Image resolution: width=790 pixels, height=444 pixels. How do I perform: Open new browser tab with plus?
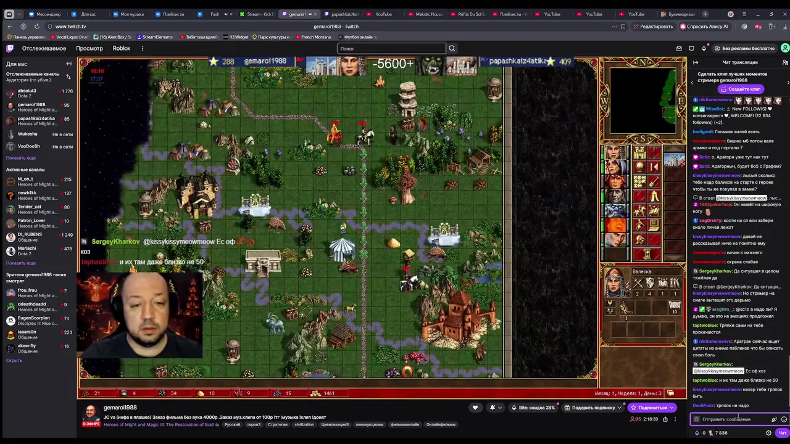coord(705,14)
